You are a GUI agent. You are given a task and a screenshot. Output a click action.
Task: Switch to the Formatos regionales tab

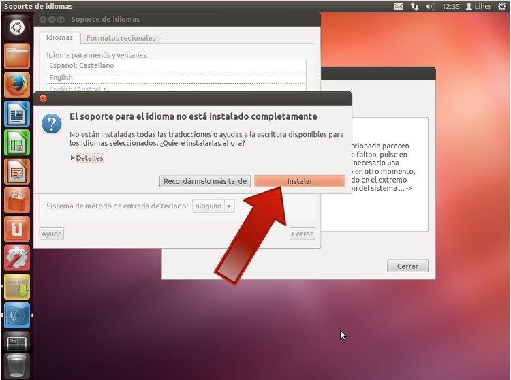coord(121,38)
